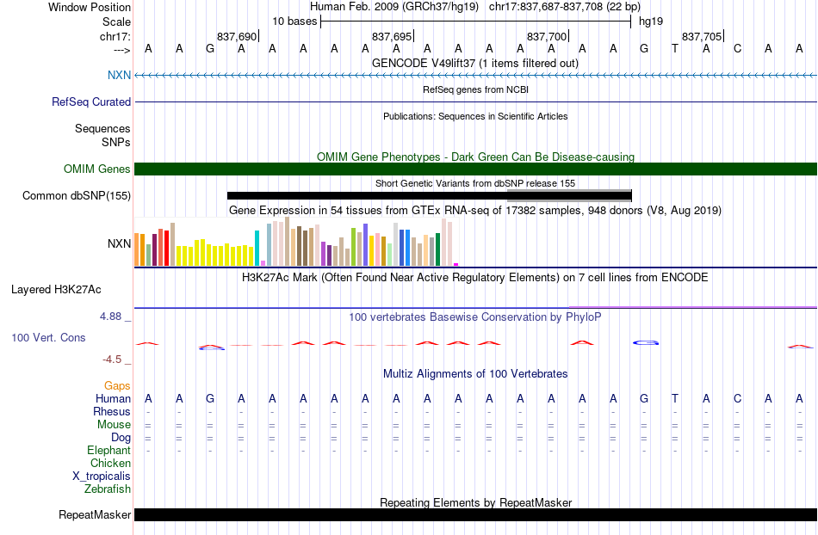This screenshot has width=818, height=535.
Task: Click the Mouse alignment row label
Action: pos(114,425)
